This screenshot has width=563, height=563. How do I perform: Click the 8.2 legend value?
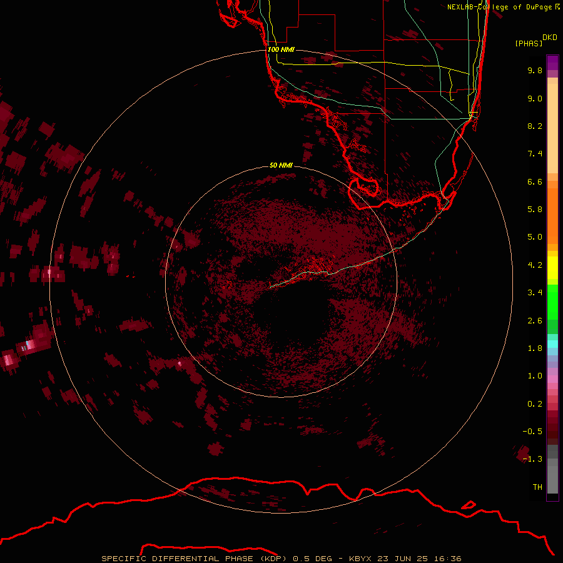tap(535, 126)
